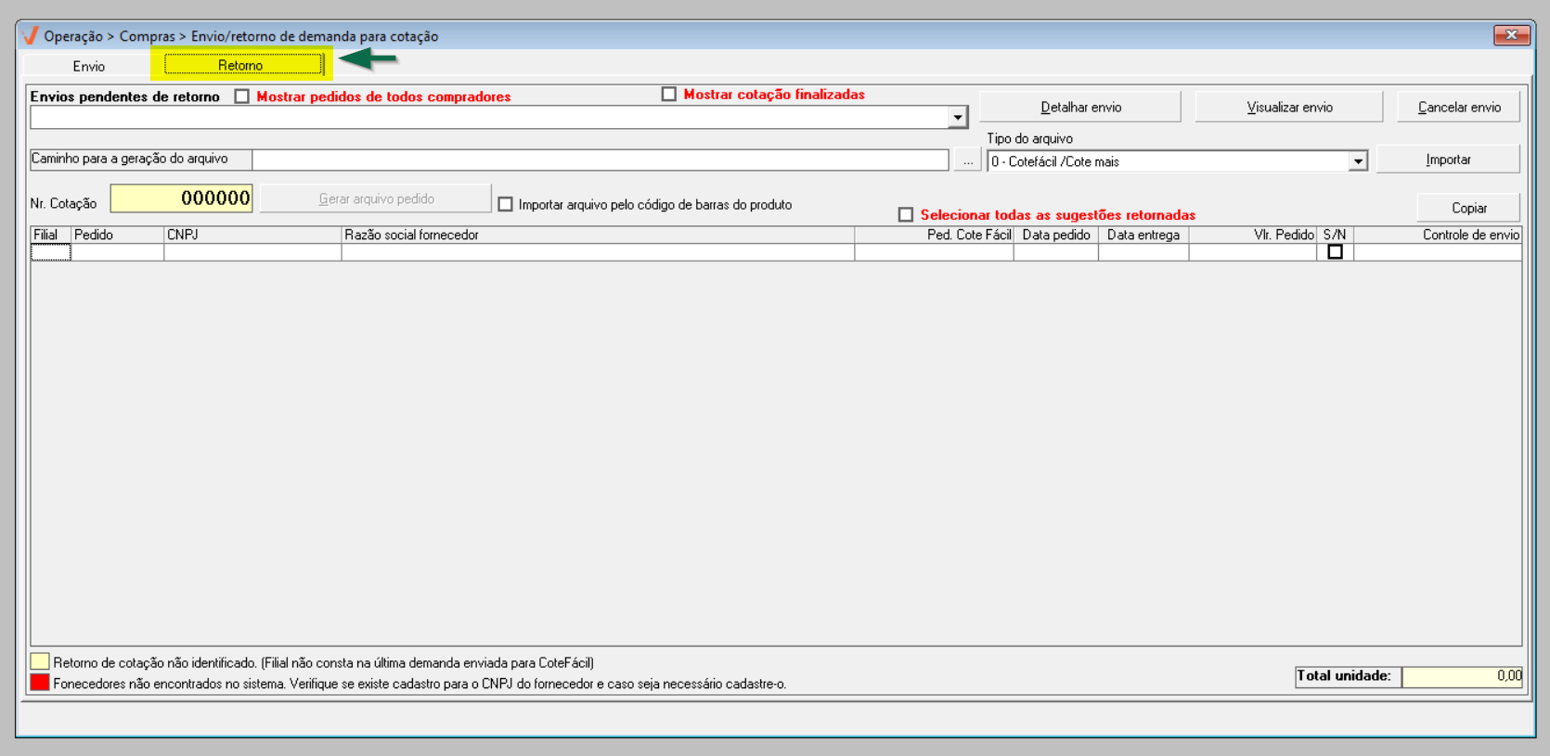
Task: Click the red legend color swatch
Action: click(x=40, y=683)
